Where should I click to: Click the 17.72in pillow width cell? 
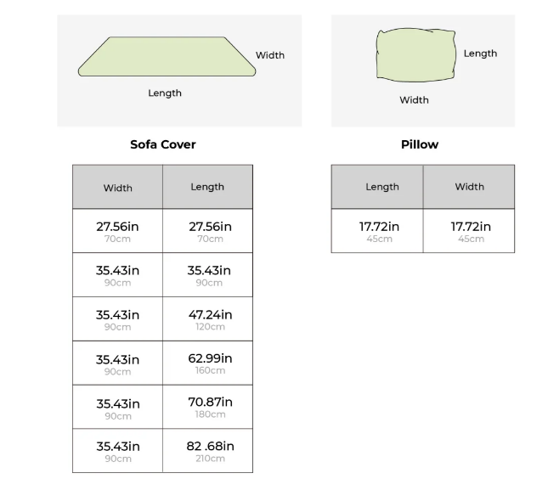[469, 231]
